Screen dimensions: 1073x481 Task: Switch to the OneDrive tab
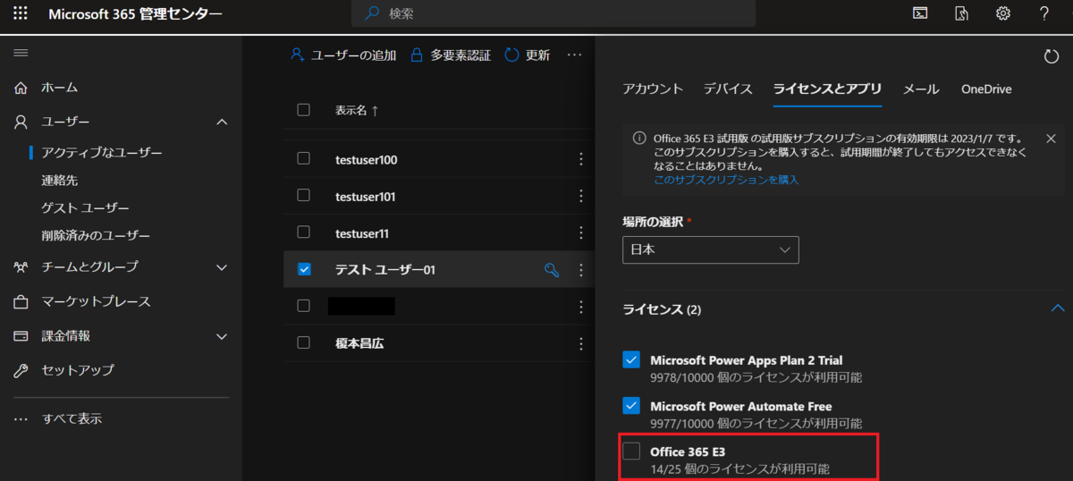click(986, 89)
